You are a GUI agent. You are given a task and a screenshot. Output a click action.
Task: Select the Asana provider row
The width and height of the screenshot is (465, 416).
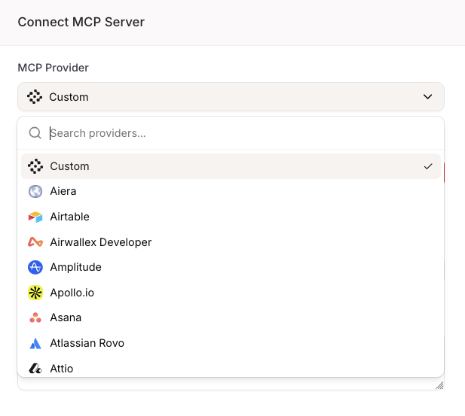pos(231,317)
